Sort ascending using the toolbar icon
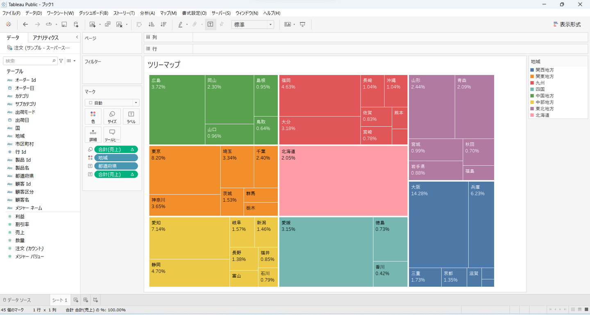Screen dimensions: 590x315 point(151,25)
